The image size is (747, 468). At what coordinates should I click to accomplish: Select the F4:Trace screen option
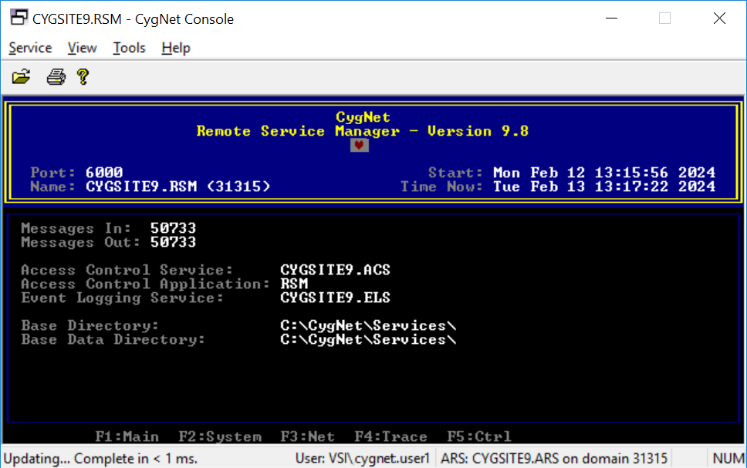(390, 436)
